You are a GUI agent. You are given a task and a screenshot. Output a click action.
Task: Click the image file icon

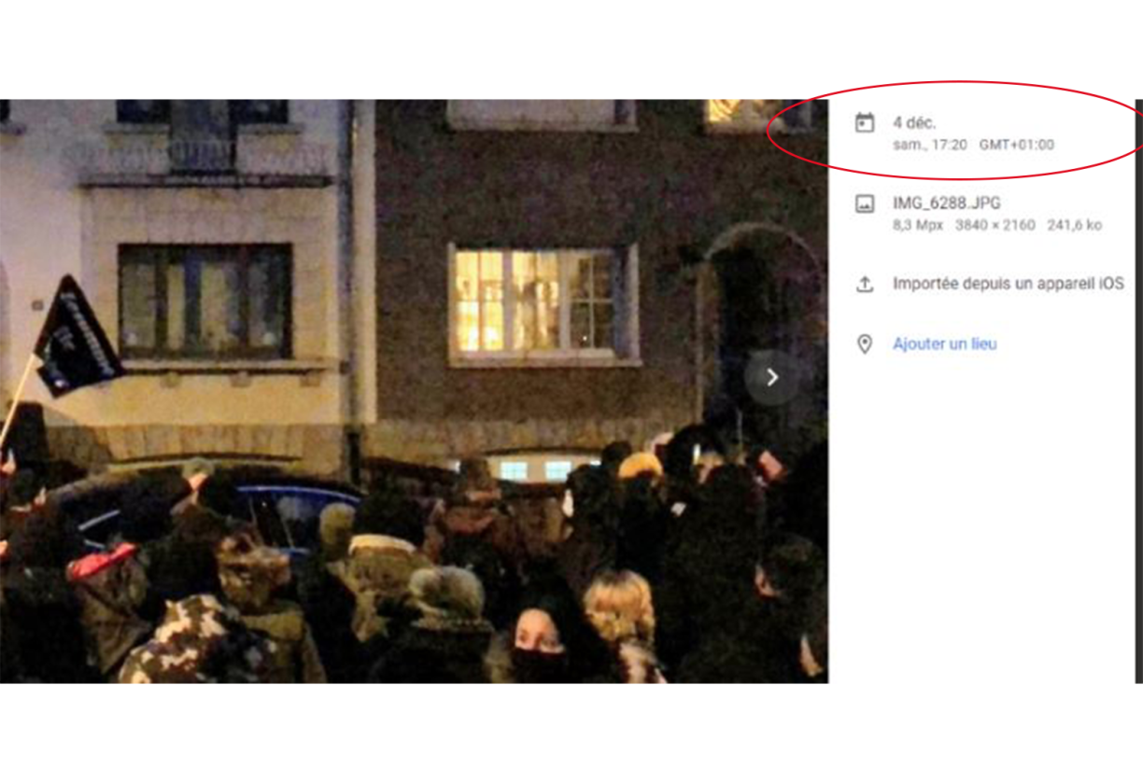coord(865,203)
